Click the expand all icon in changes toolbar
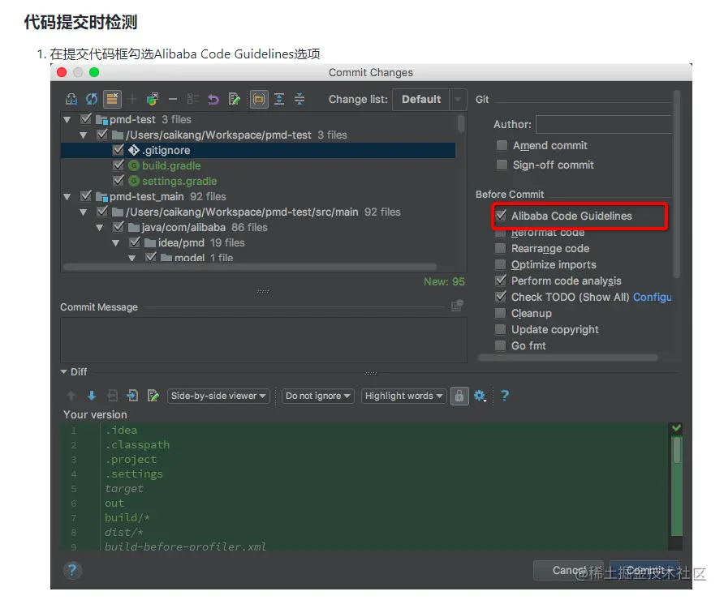This screenshot has width=724, height=600. (x=279, y=99)
